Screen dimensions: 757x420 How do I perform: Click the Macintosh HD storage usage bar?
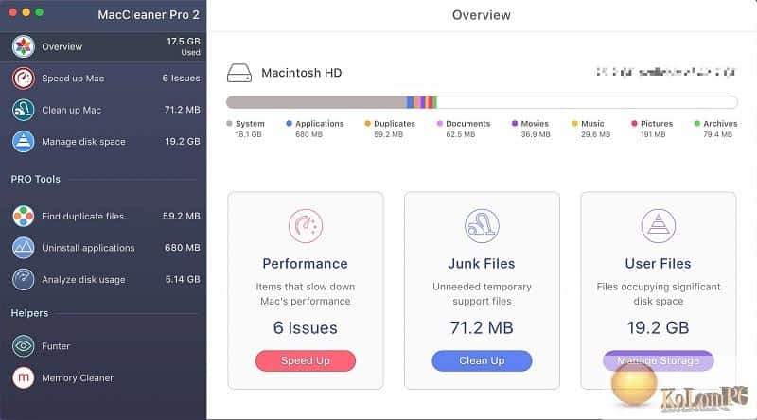(x=482, y=102)
